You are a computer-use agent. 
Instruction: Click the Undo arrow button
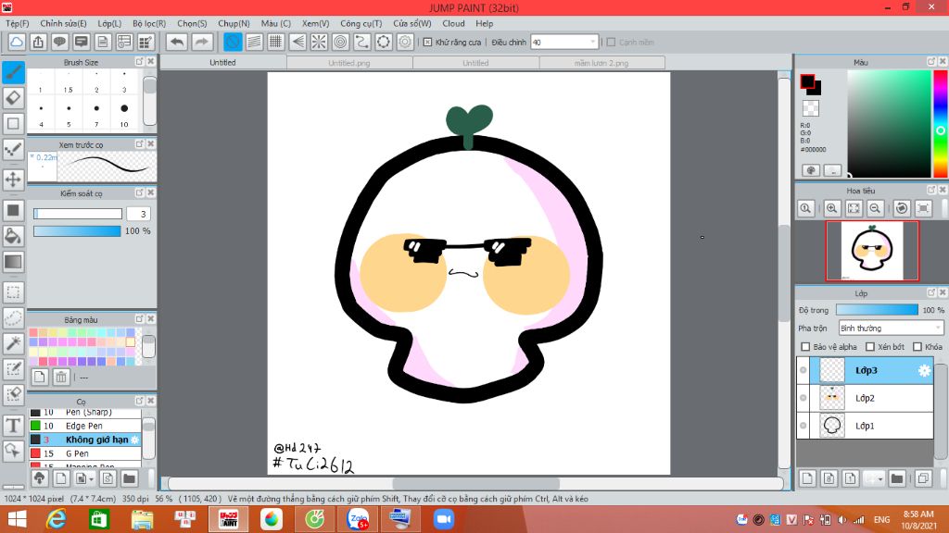[177, 42]
